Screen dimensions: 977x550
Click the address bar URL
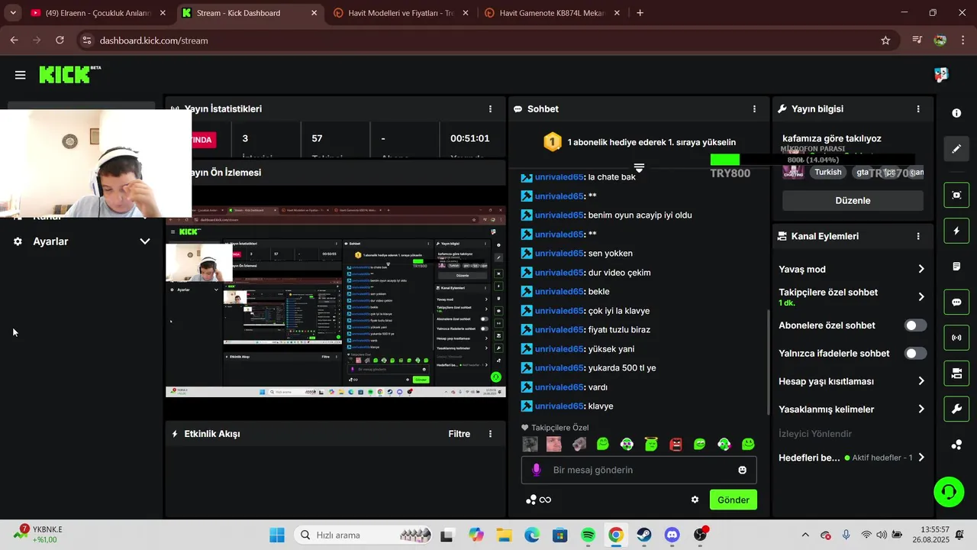tap(153, 40)
